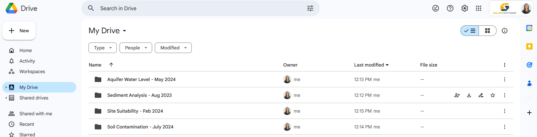Viewport: 537px width, 137px height.
Task: Share the Sediment Analysis folder
Action: (x=457, y=95)
